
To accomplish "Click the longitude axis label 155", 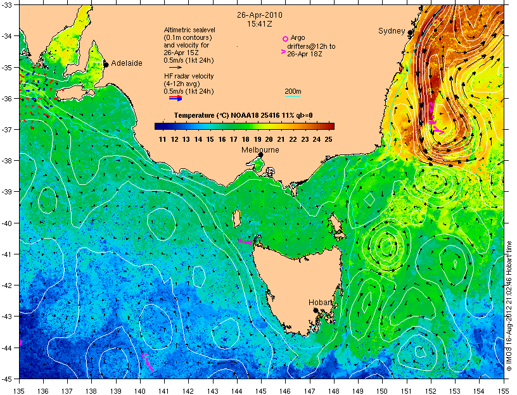I will [503, 391].
